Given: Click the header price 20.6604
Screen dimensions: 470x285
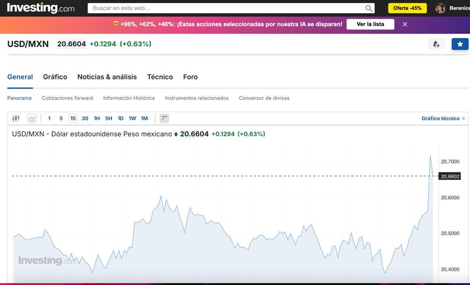Looking at the screenshot, I should (71, 44).
